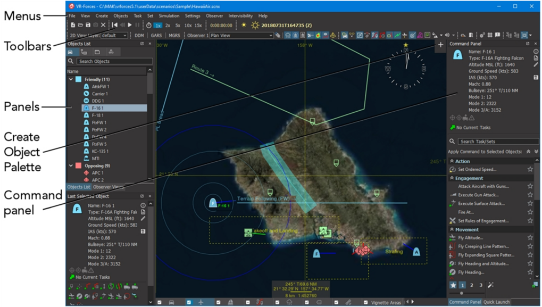Switch to Observer Views tab

tap(108, 187)
